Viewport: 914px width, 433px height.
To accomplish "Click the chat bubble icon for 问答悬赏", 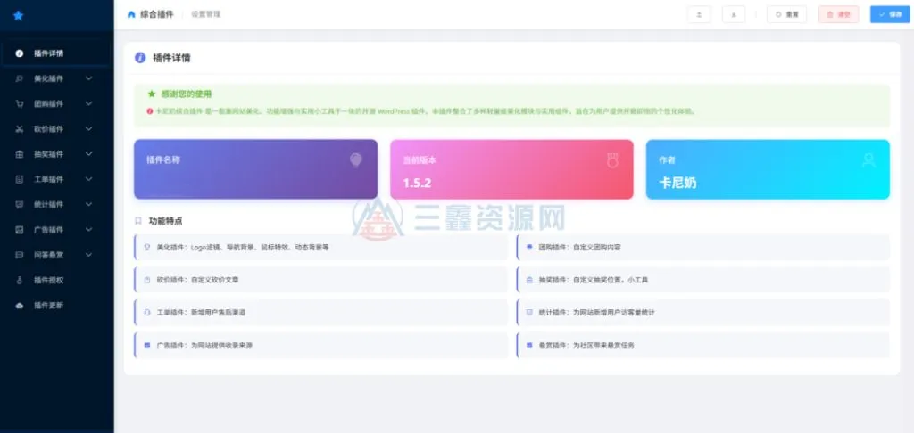I will (20, 255).
